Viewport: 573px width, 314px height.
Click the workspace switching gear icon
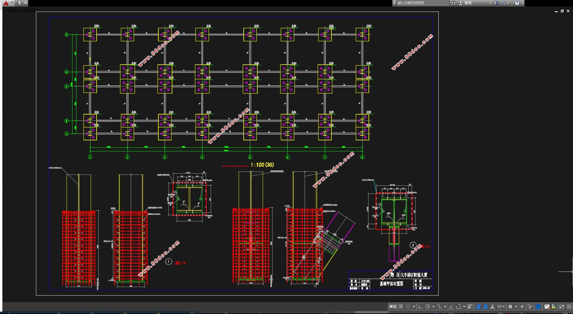(x=510, y=307)
